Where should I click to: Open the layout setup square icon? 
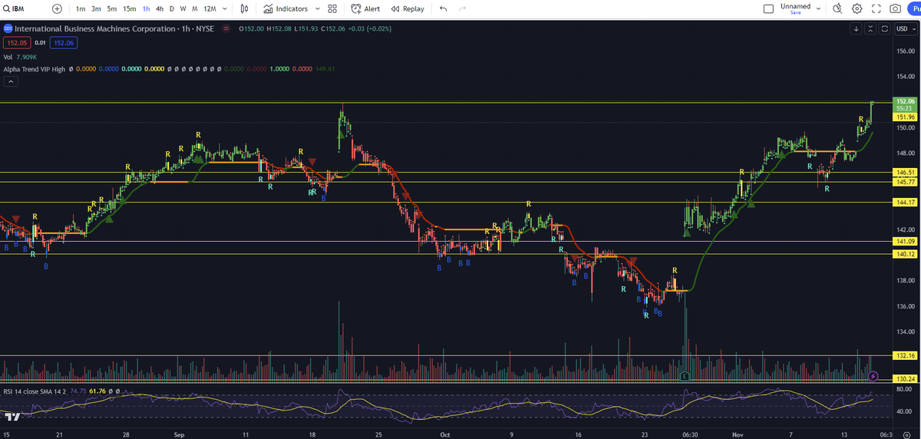click(769, 9)
